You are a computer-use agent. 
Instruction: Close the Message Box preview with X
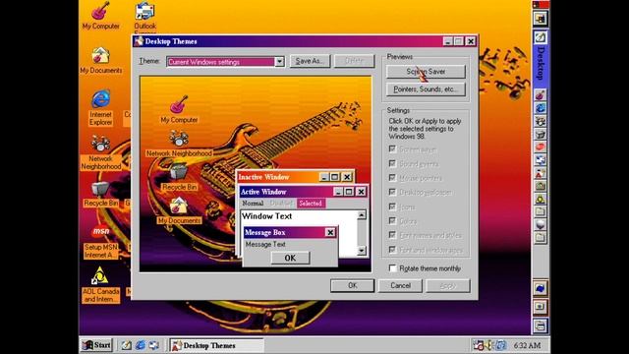pos(330,232)
